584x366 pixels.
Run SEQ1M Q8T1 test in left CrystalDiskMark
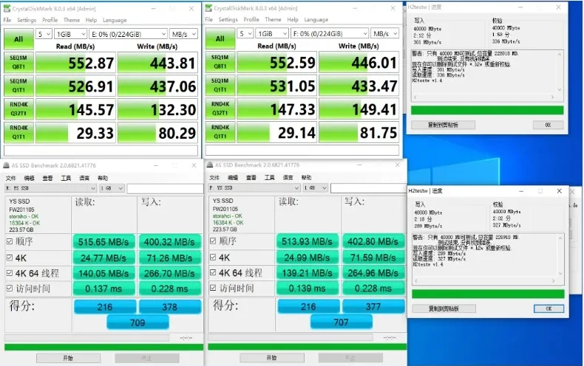(x=18, y=63)
